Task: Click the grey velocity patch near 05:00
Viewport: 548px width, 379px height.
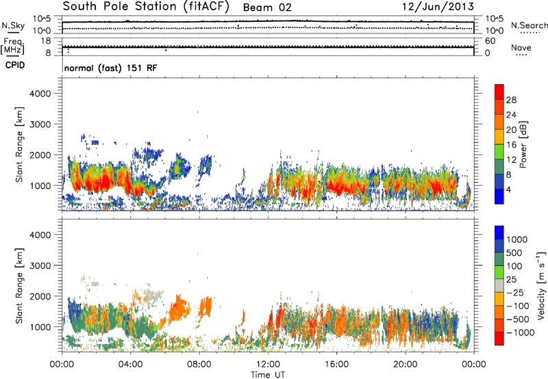Action: coord(152,296)
